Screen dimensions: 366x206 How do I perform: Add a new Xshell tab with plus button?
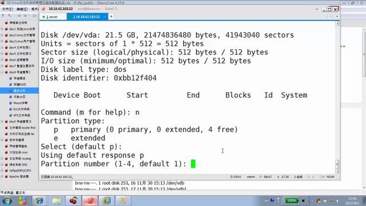click(x=112, y=17)
